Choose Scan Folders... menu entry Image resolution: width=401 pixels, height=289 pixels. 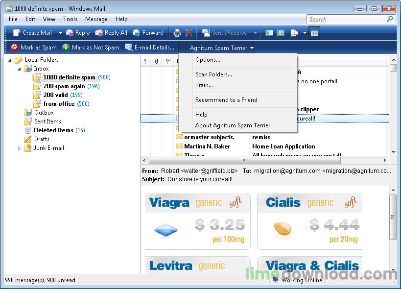(x=213, y=74)
